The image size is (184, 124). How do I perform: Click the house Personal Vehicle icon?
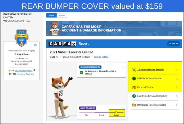134,87
